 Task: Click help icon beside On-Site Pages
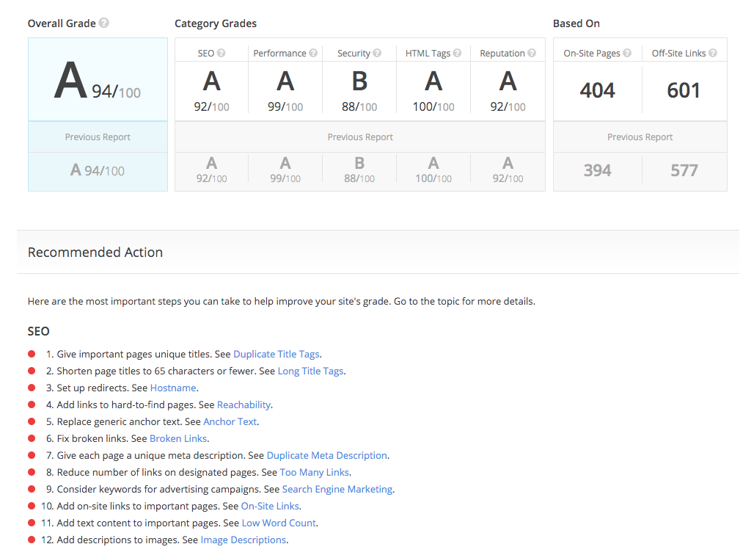pyautogui.click(x=627, y=53)
